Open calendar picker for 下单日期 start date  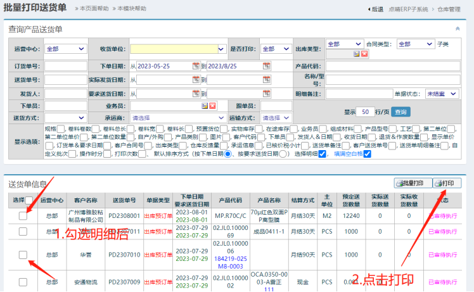[196, 66]
